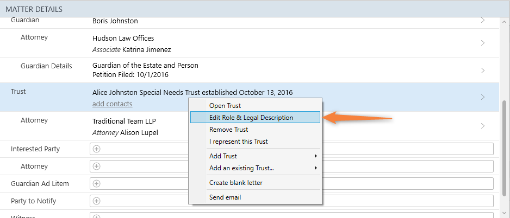Click the Trust row label
Image resolution: width=510 pixels, height=218 pixels.
point(18,92)
